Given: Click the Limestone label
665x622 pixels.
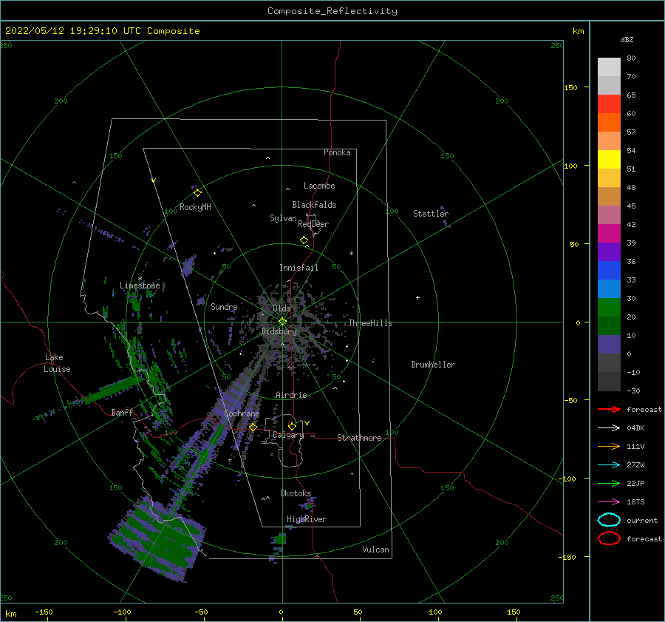Looking at the screenshot, I should pos(140,285).
